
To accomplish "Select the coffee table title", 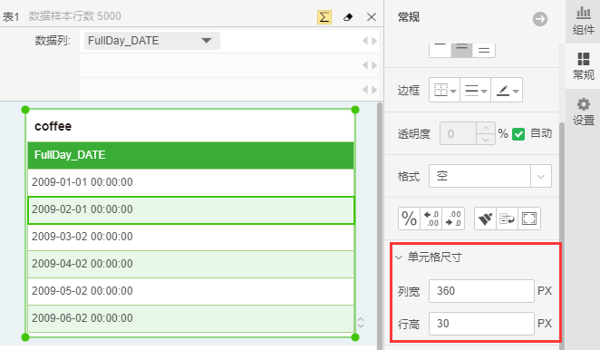I will pyautogui.click(x=53, y=126).
